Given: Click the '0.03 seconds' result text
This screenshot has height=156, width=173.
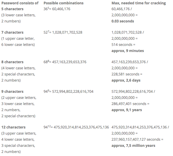Looking at the screenshot, I should pyautogui.click(x=123, y=21).
